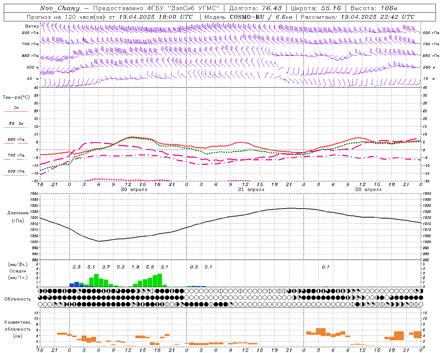Click the longitude value Долгота: 76.43
Viewport: 441px width, 353px height.
pos(255,8)
